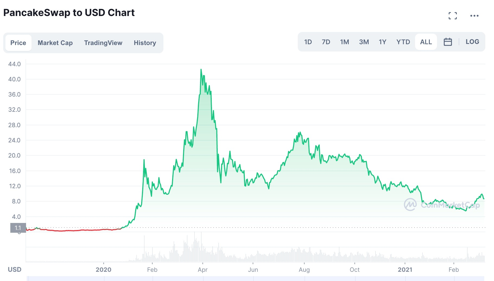Select the ALL time range
This screenshot has width=494, height=281.
(x=426, y=42)
